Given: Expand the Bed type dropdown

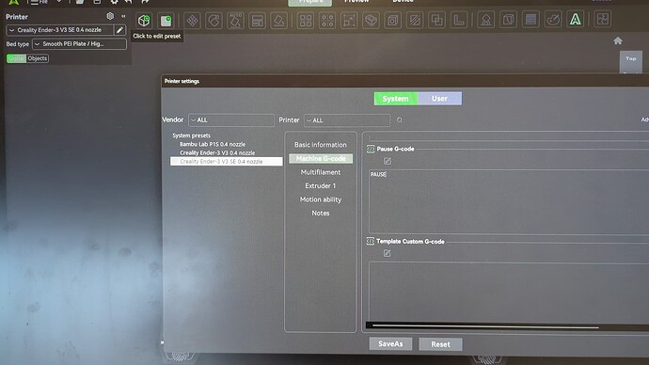Looking at the screenshot, I should click(x=79, y=44).
